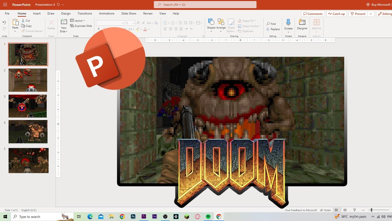Toggle Center paragraph alignment
The width and height of the screenshot is (392, 221).
[x=171, y=29]
